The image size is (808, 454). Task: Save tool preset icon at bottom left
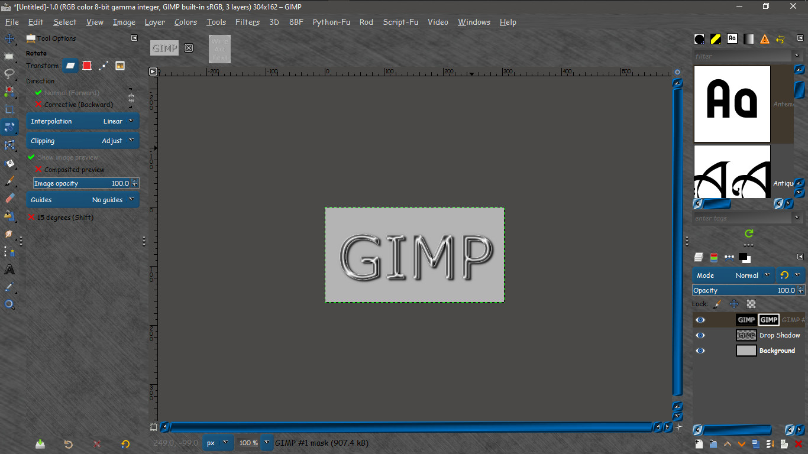40,444
